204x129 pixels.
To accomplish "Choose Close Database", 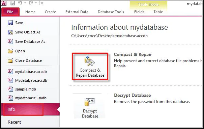I will pos(28,60).
